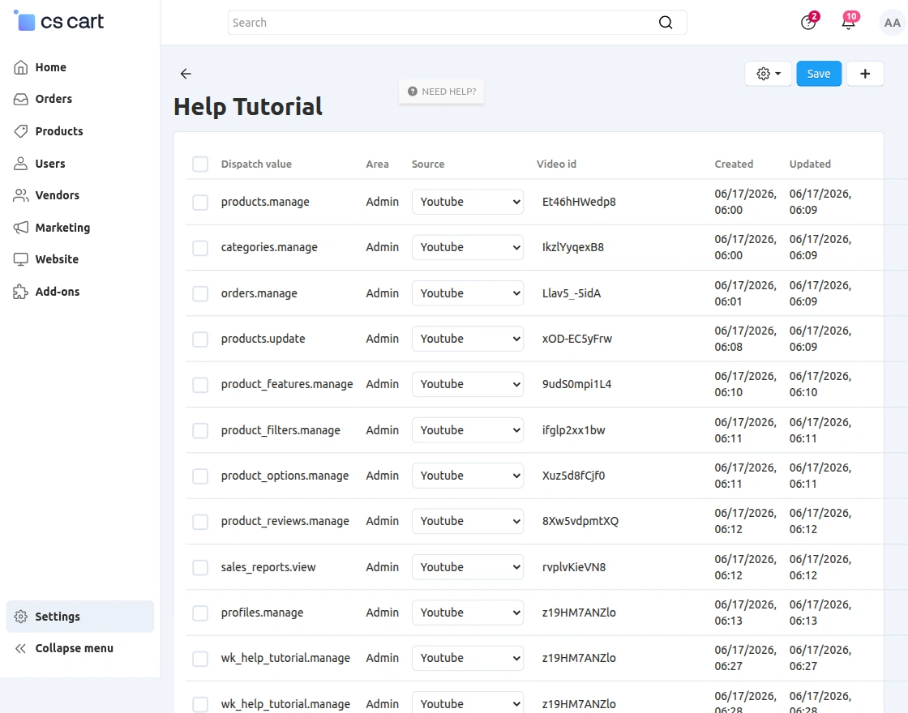Click the Collapse menu label
908x713 pixels.
(x=74, y=648)
